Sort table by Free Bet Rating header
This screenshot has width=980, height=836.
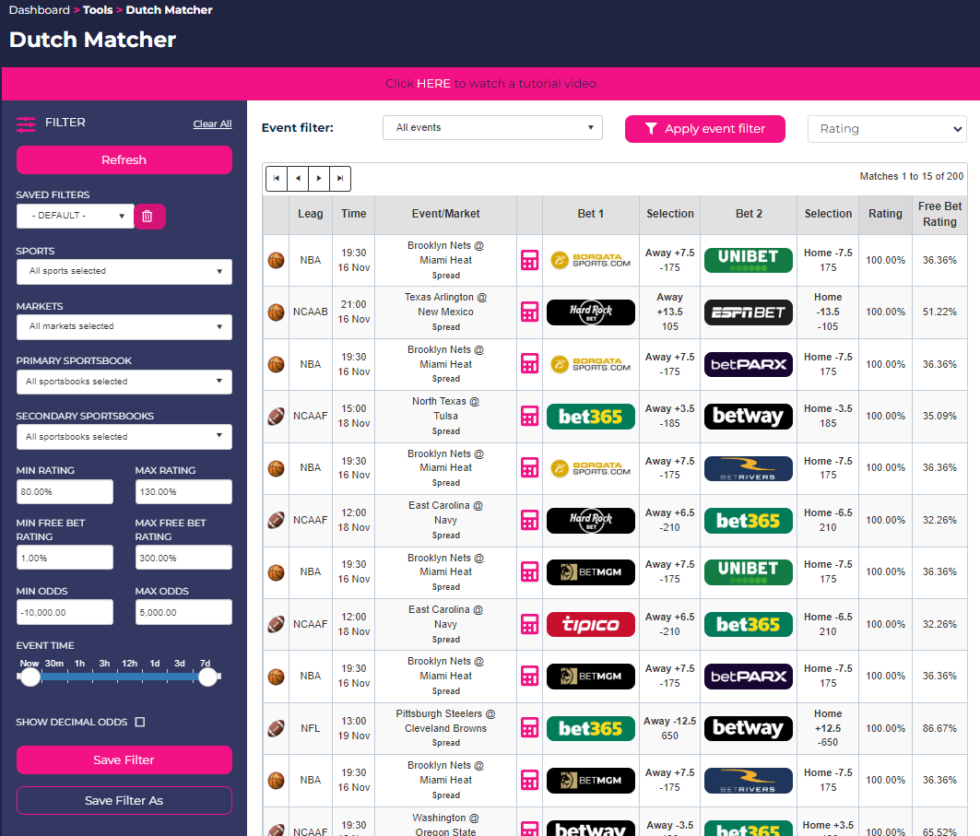click(x=939, y=214)
